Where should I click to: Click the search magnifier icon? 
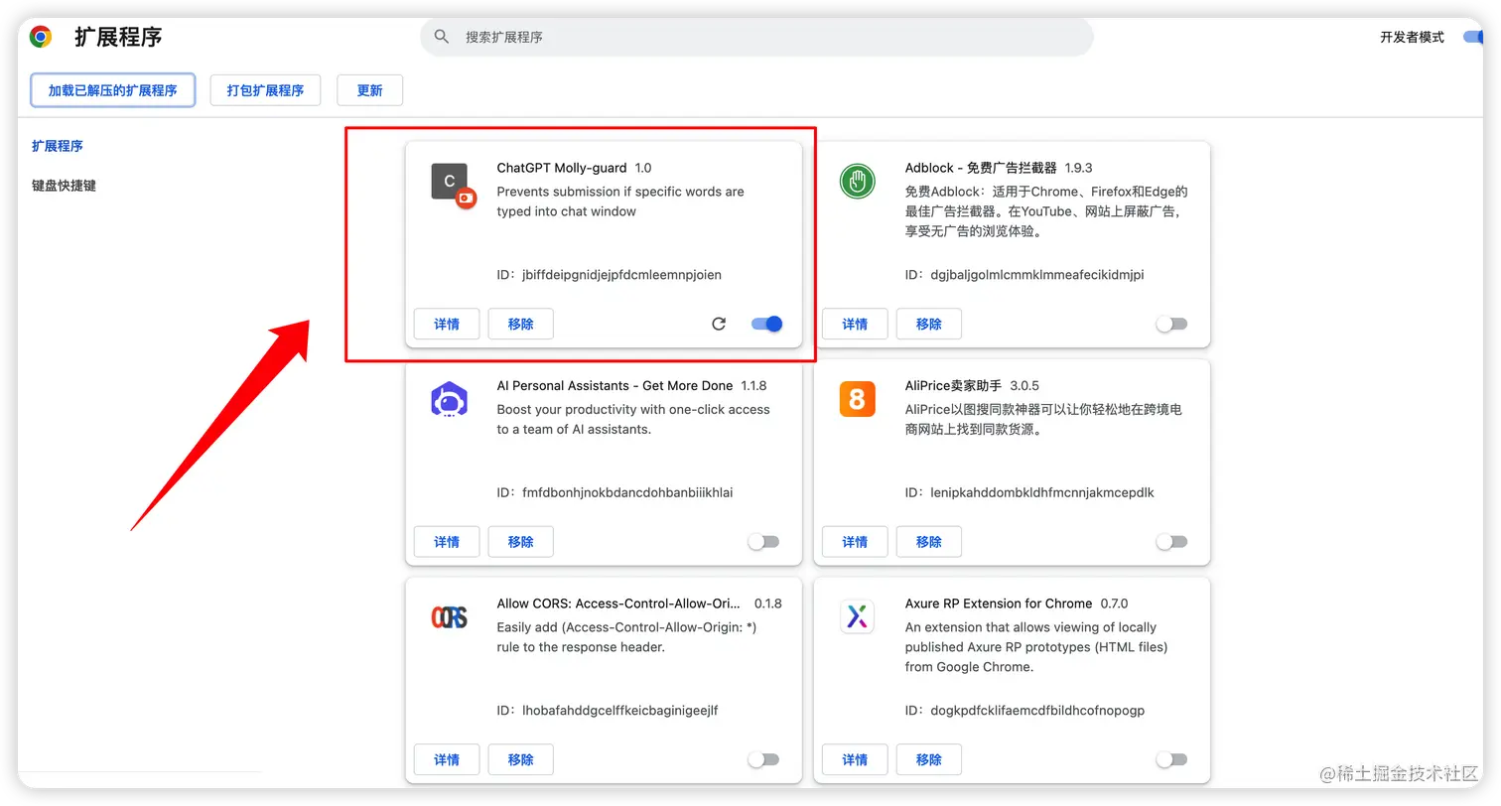pyautogui.click(x=442, y=37)
